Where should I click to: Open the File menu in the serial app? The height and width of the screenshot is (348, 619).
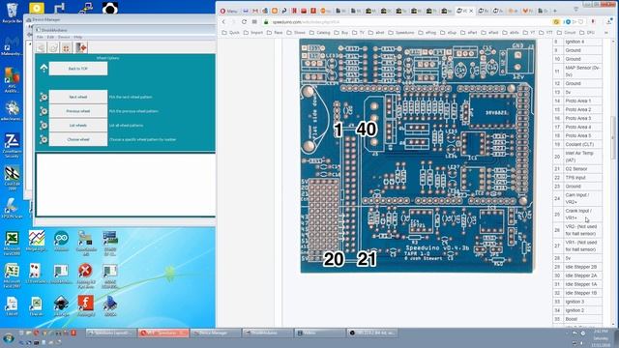40,37
